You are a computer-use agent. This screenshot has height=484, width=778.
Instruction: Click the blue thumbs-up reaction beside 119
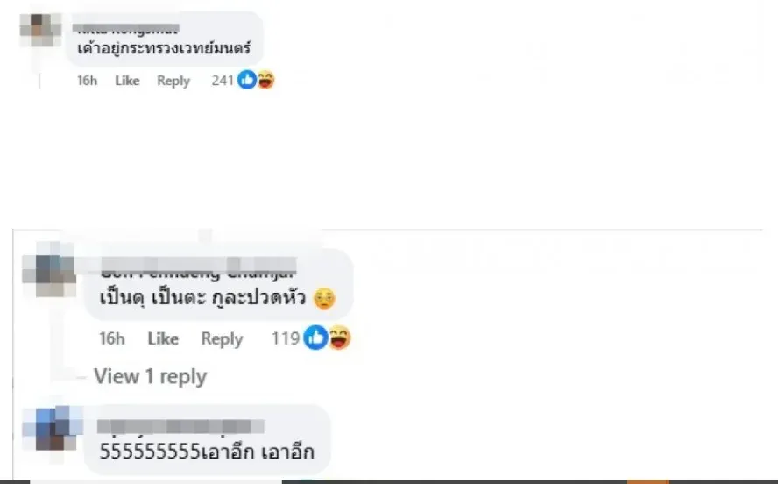click(x=315, y=338)
